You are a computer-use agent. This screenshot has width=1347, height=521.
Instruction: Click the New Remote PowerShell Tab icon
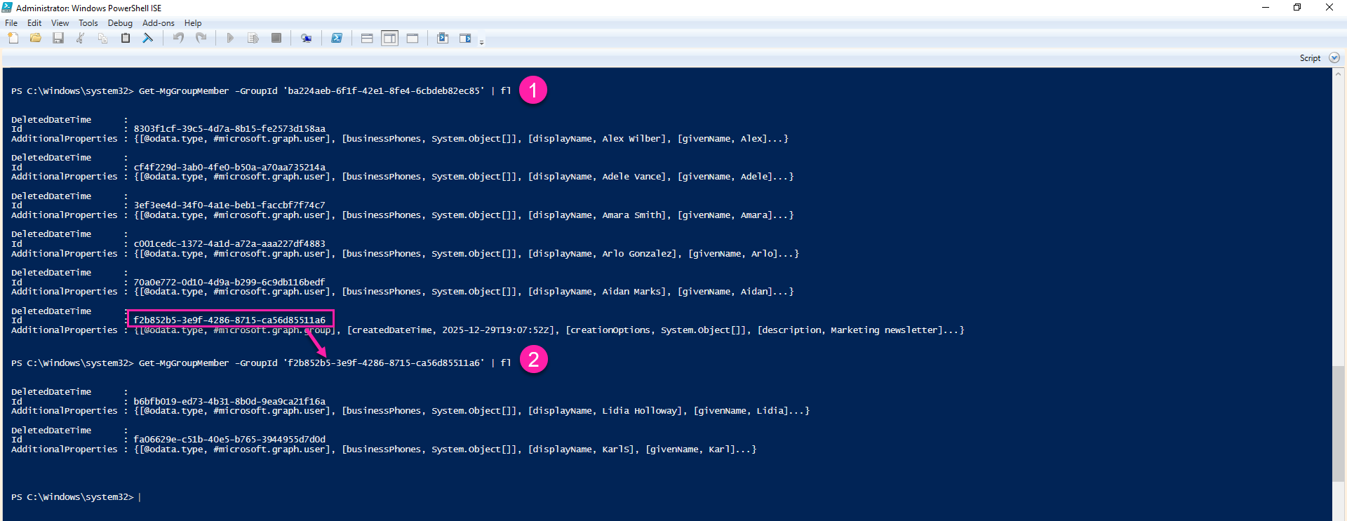306,38
